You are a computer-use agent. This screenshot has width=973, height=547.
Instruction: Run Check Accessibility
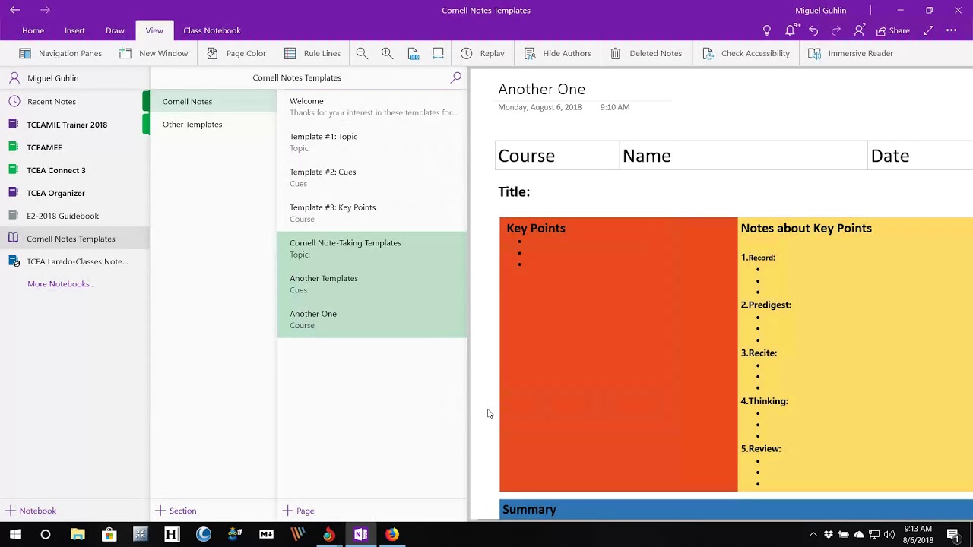[745, 53]
